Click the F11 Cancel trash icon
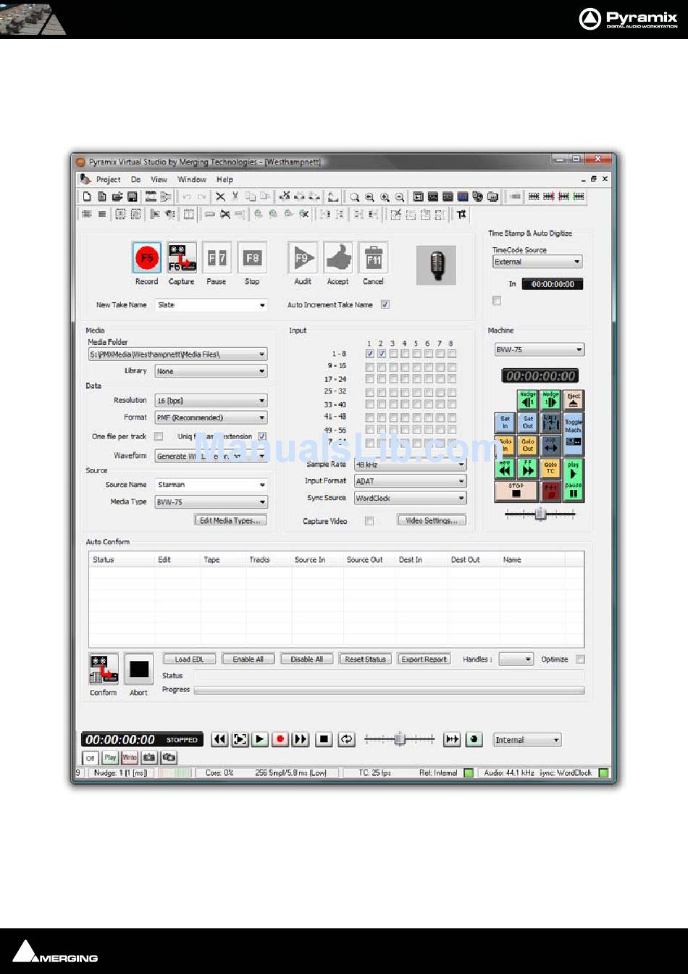688x974 pixels. point(373,258)
